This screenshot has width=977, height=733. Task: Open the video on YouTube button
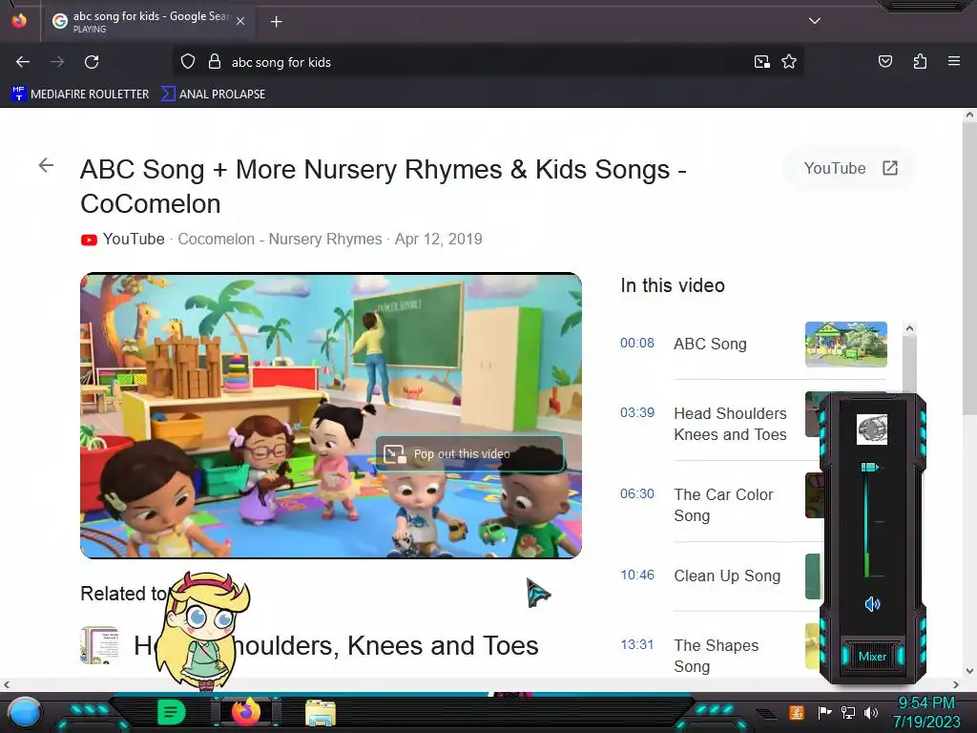[850, 168]
